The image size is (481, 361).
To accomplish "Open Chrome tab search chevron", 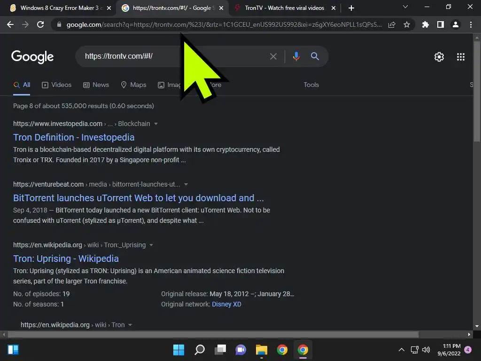I will coord(405,7).
